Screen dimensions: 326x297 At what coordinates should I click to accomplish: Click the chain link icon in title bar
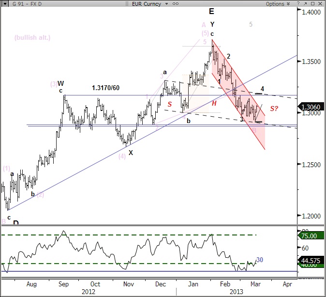pos(176,4)
